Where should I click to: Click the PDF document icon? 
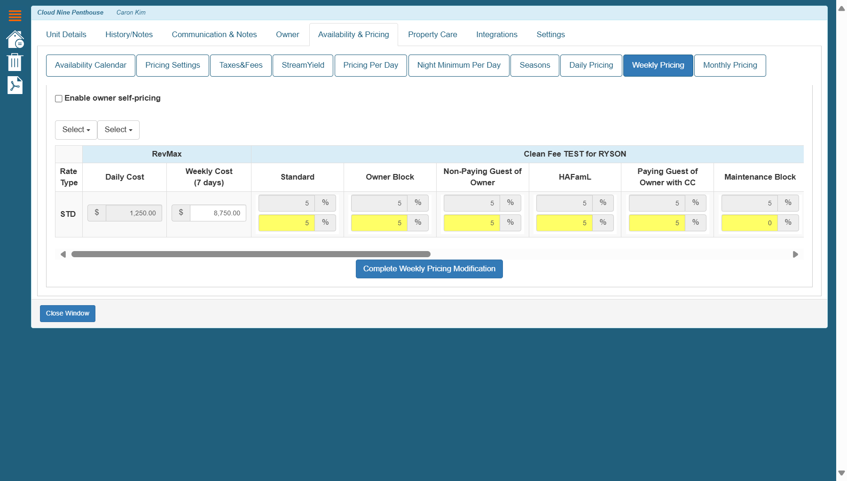pyautogui.click(x=15, y=85)
